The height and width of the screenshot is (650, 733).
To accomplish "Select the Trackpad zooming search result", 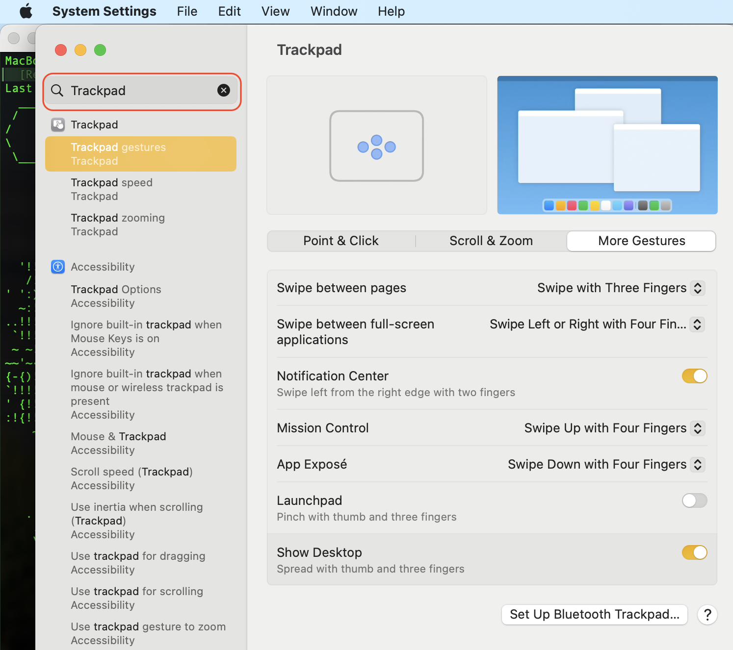I will (x=141, y=225).
